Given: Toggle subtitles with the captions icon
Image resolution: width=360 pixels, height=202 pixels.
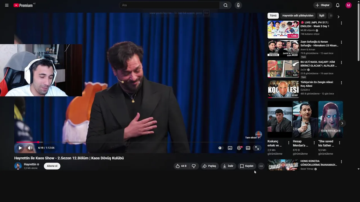Looking at the screenshot, I should point(230,148).
